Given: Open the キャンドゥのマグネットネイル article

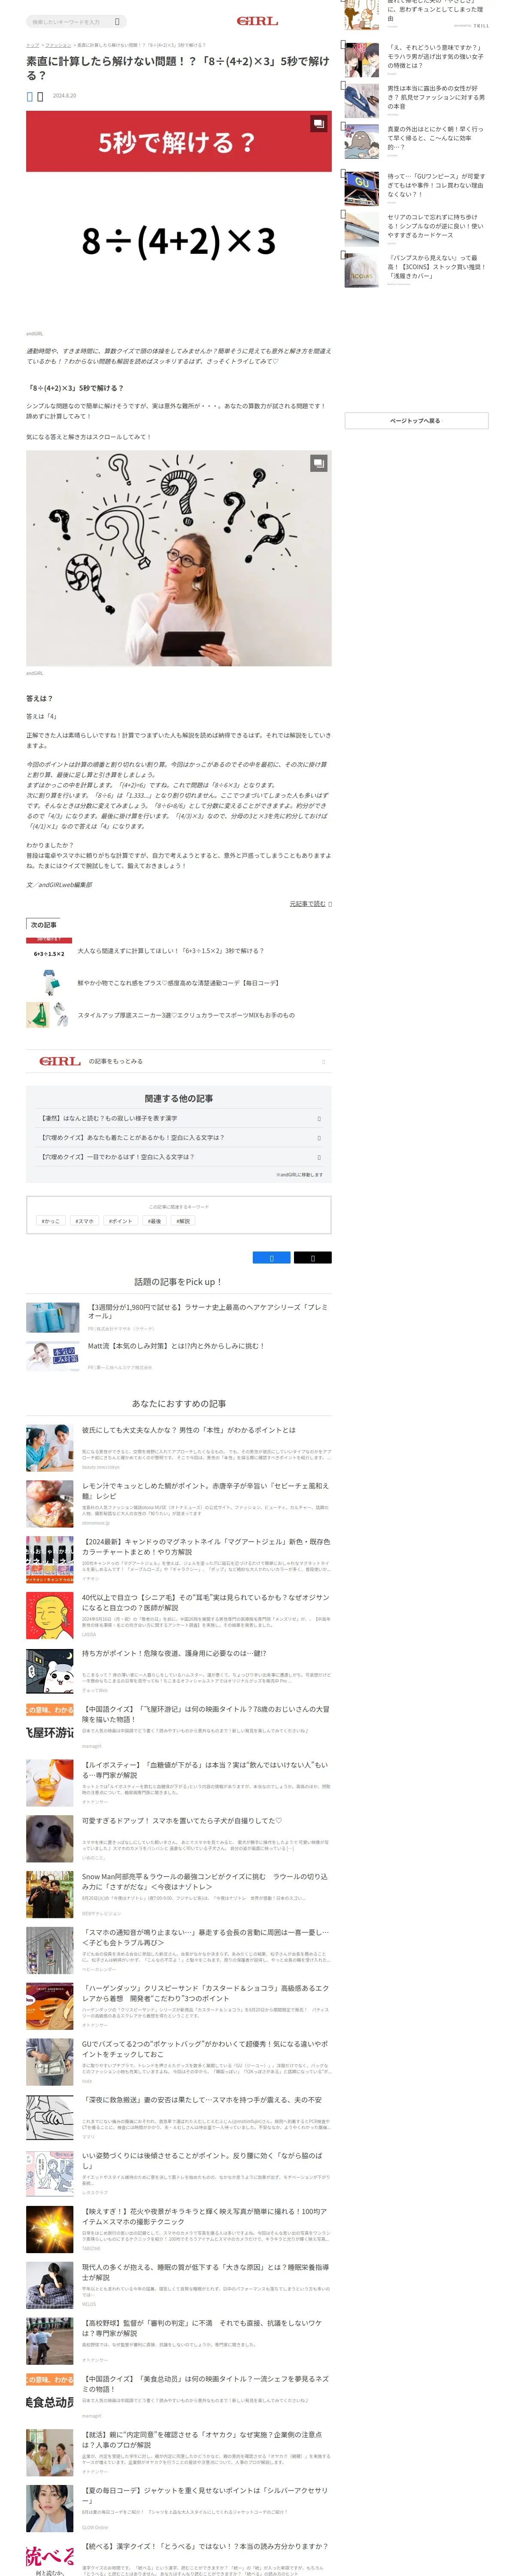Looking at the screenshot, I should [x=205, y=1547].
